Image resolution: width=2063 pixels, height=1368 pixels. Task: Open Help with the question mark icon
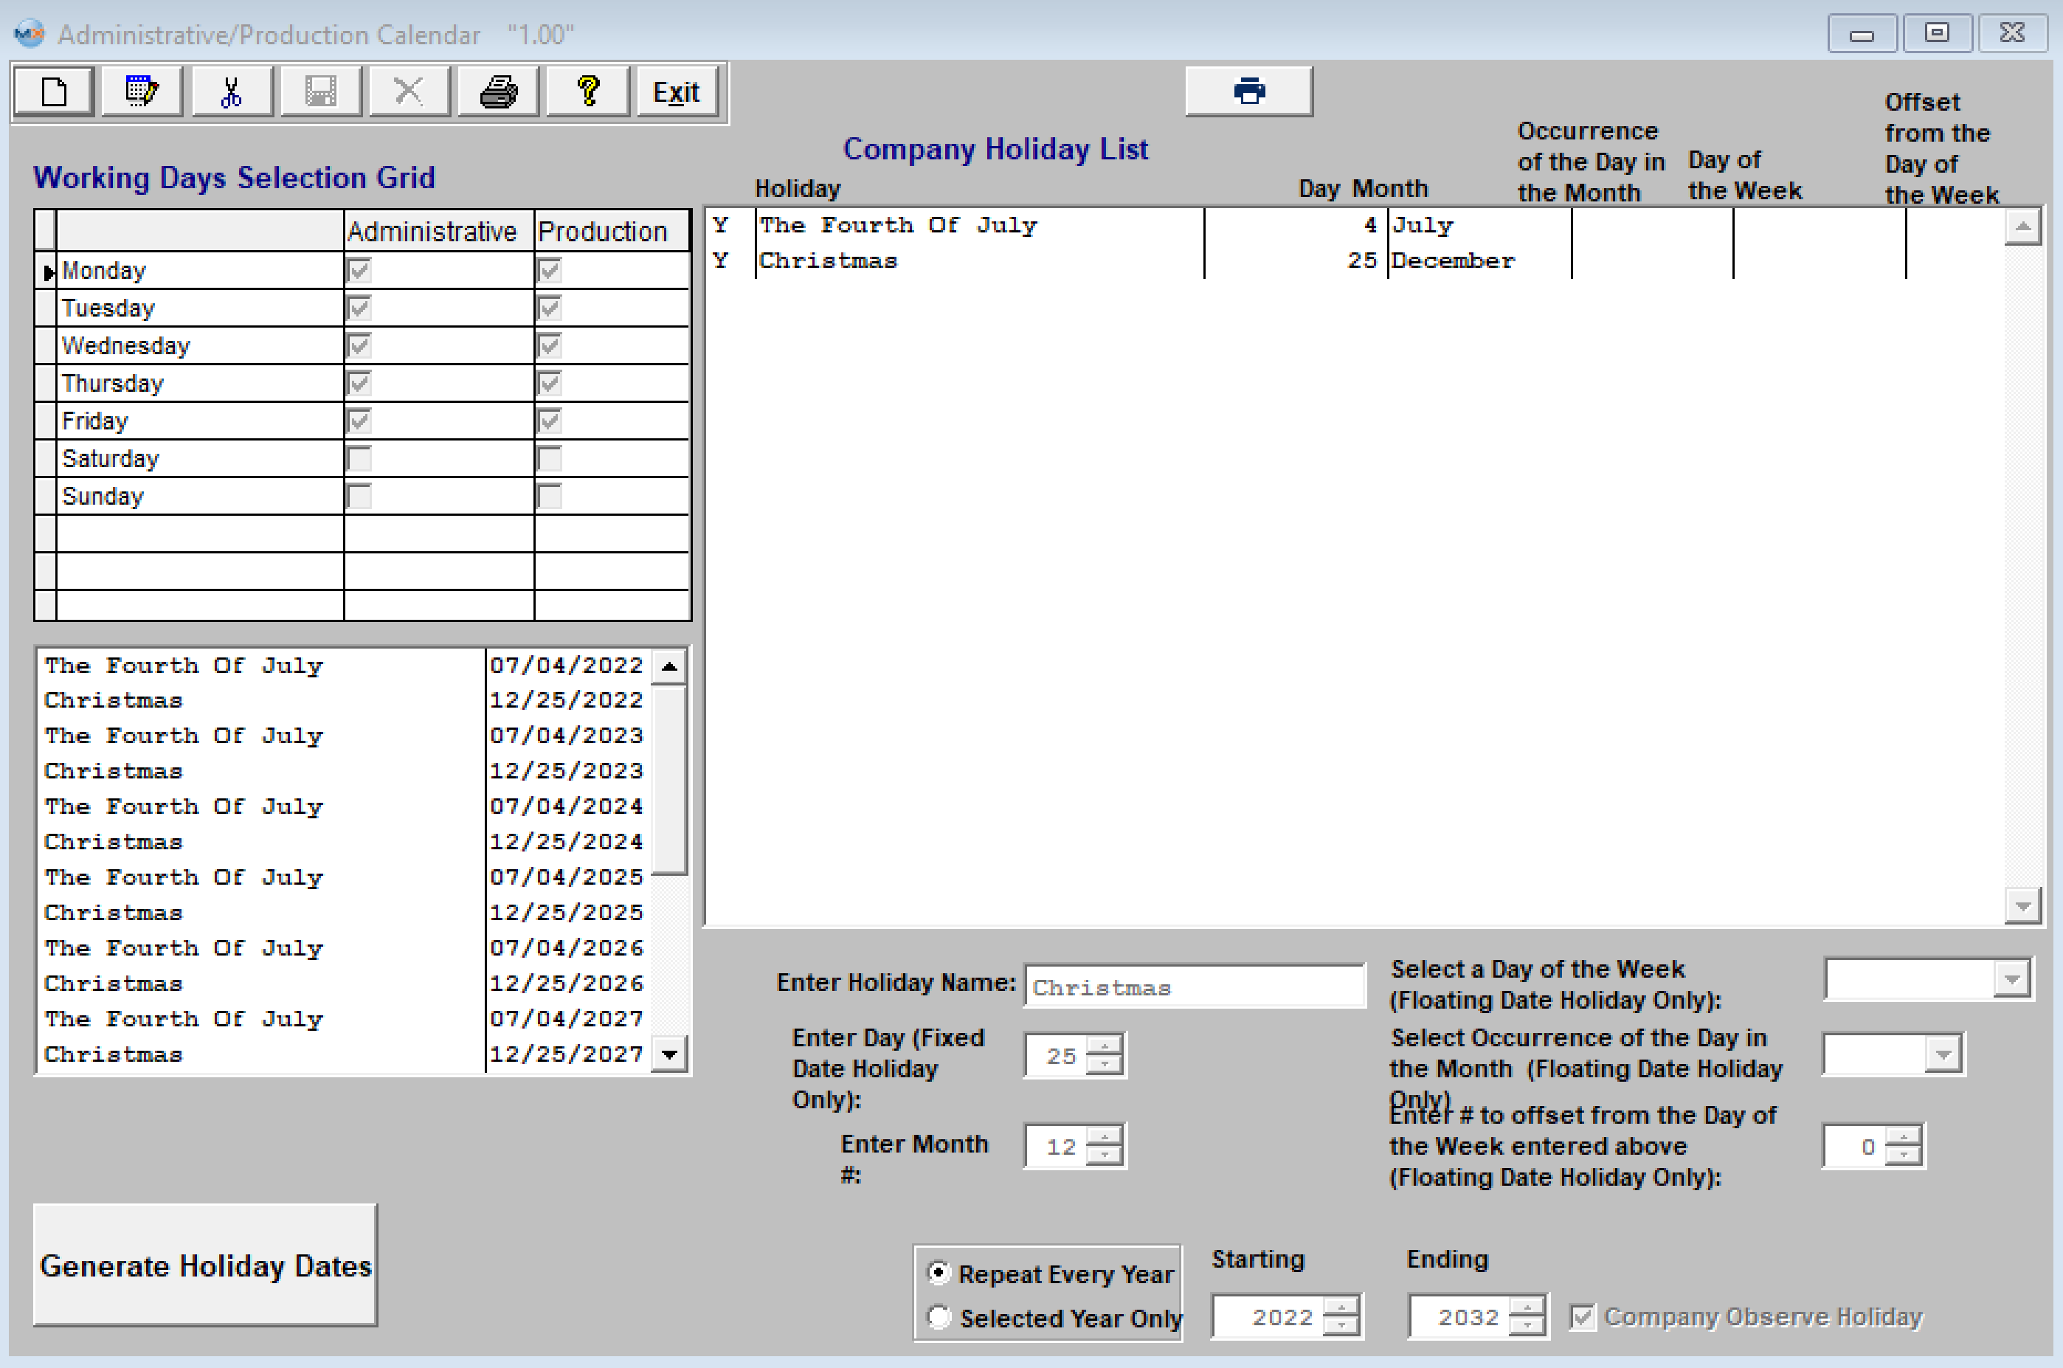(588, 91)
